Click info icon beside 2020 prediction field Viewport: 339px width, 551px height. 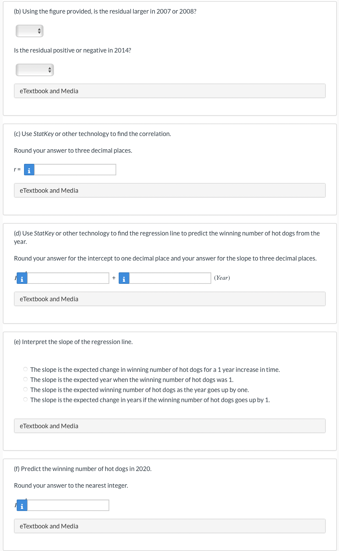[22, 505]
